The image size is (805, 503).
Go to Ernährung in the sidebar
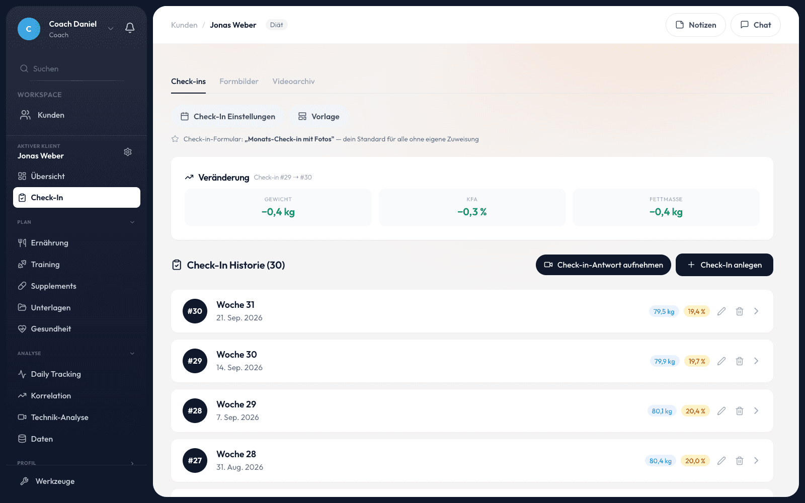[76, 243]
